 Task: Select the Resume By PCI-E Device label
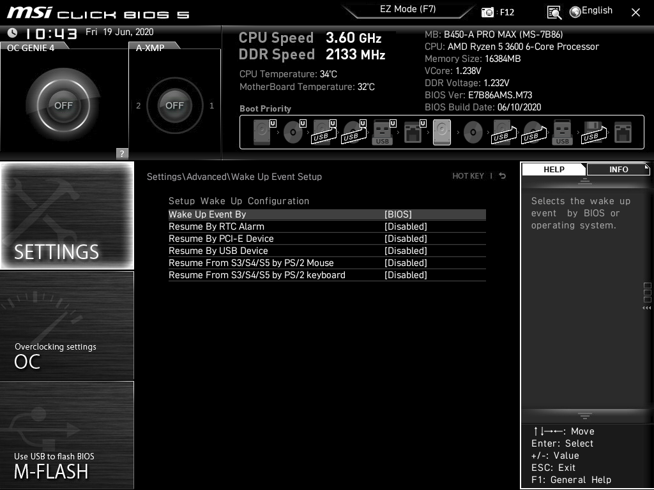(x=221, y=239)
